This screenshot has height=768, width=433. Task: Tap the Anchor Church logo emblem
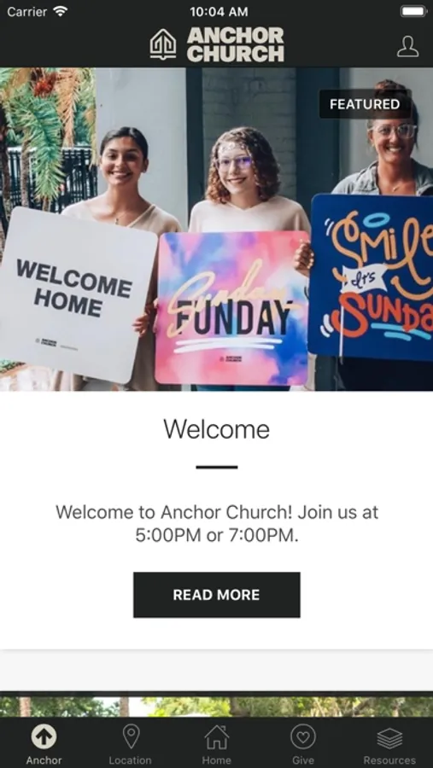click(163, 44)
